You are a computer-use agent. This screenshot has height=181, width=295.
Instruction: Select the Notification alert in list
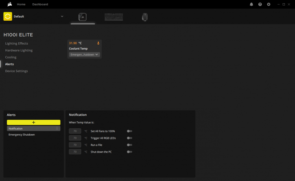tap(34, 129)
